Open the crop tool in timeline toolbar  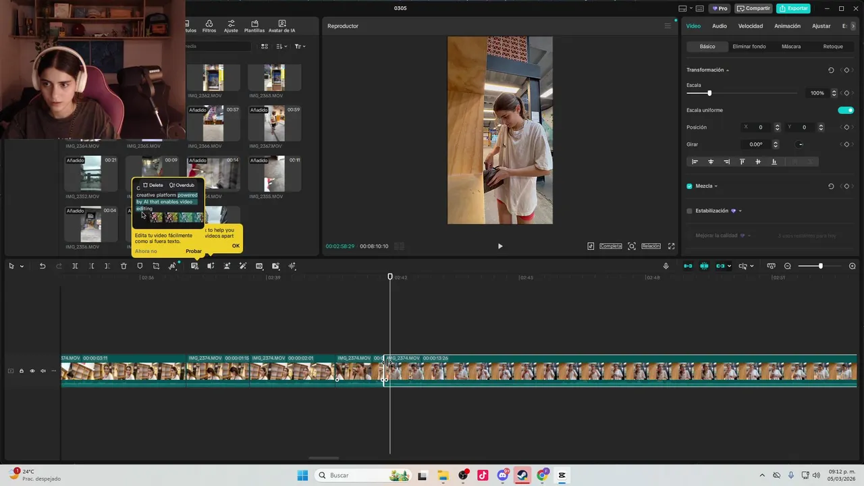(x=156, y=266)
